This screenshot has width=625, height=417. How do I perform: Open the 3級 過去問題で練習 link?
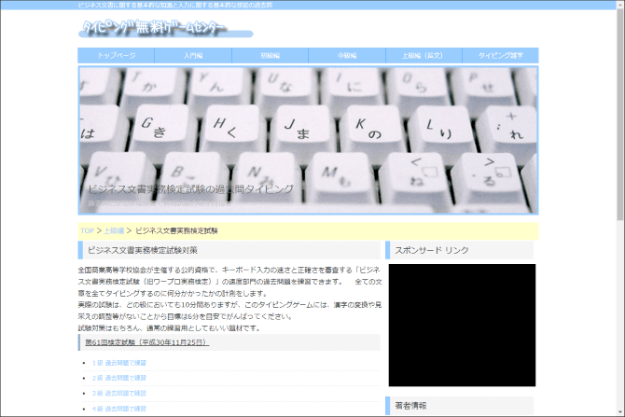click(x=119, y=393)
